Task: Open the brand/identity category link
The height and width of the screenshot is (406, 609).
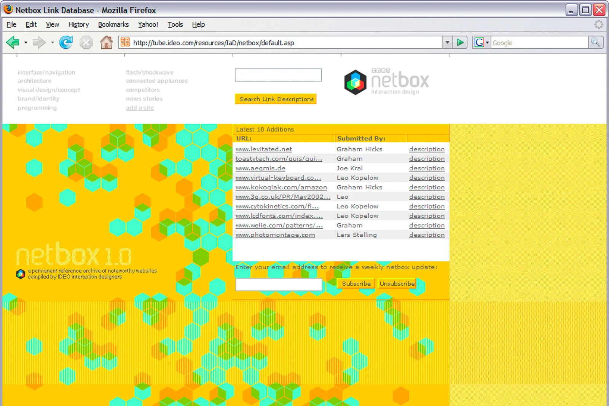Action: coord(38,99)
